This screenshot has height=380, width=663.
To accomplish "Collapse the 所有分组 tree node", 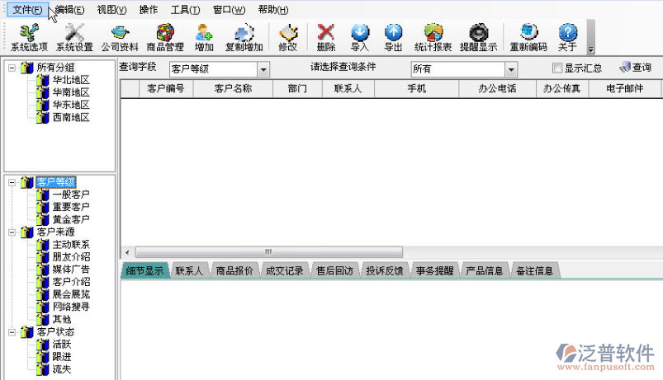I will click(12, 68).
